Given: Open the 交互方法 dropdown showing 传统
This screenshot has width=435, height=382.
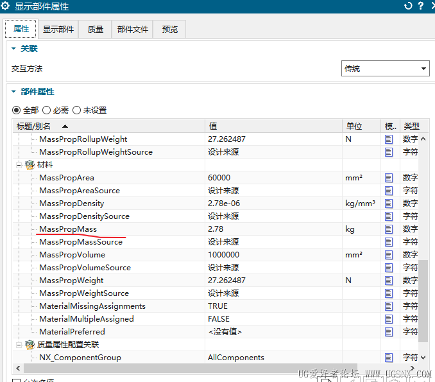Looking at the screenshot, I should point(385,68).
